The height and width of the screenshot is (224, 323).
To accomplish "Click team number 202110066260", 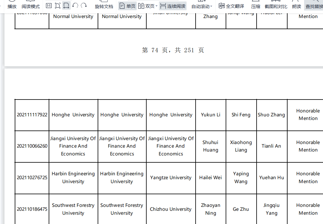I will (x=32, y=146).
